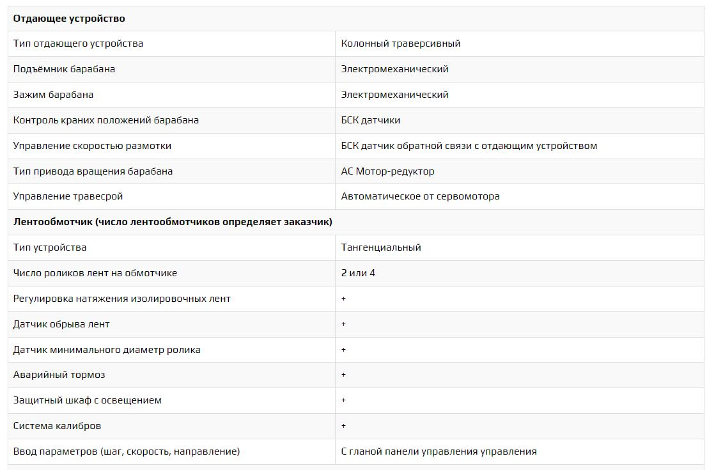Click the "Подъёмник барабана" row label
Screen dimensions: 723x470
pos(64,69)
